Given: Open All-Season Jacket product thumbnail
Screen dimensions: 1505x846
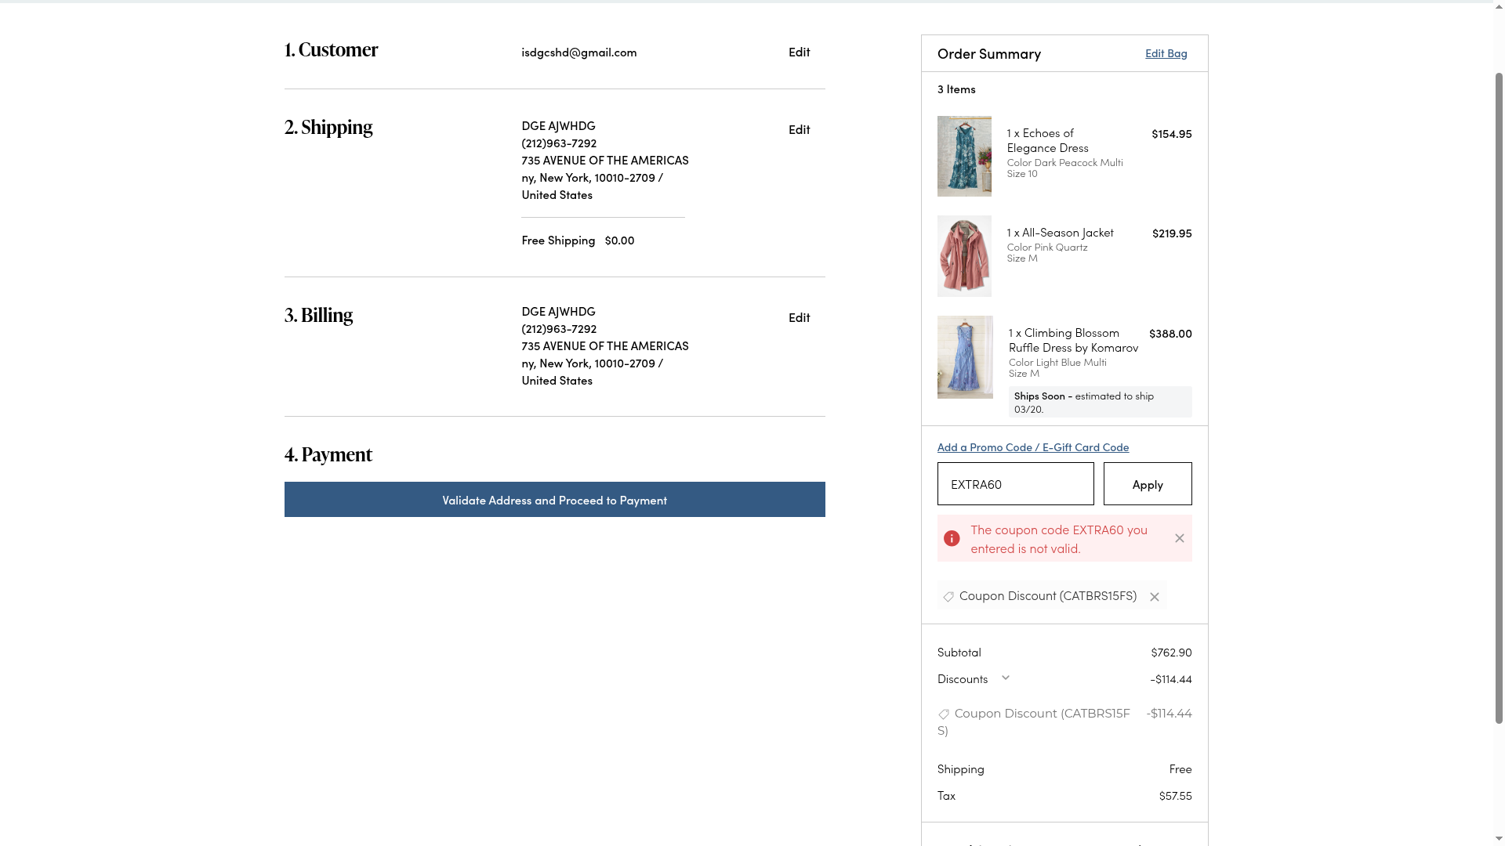Looking at the screenshot, I should pos(964,256).
